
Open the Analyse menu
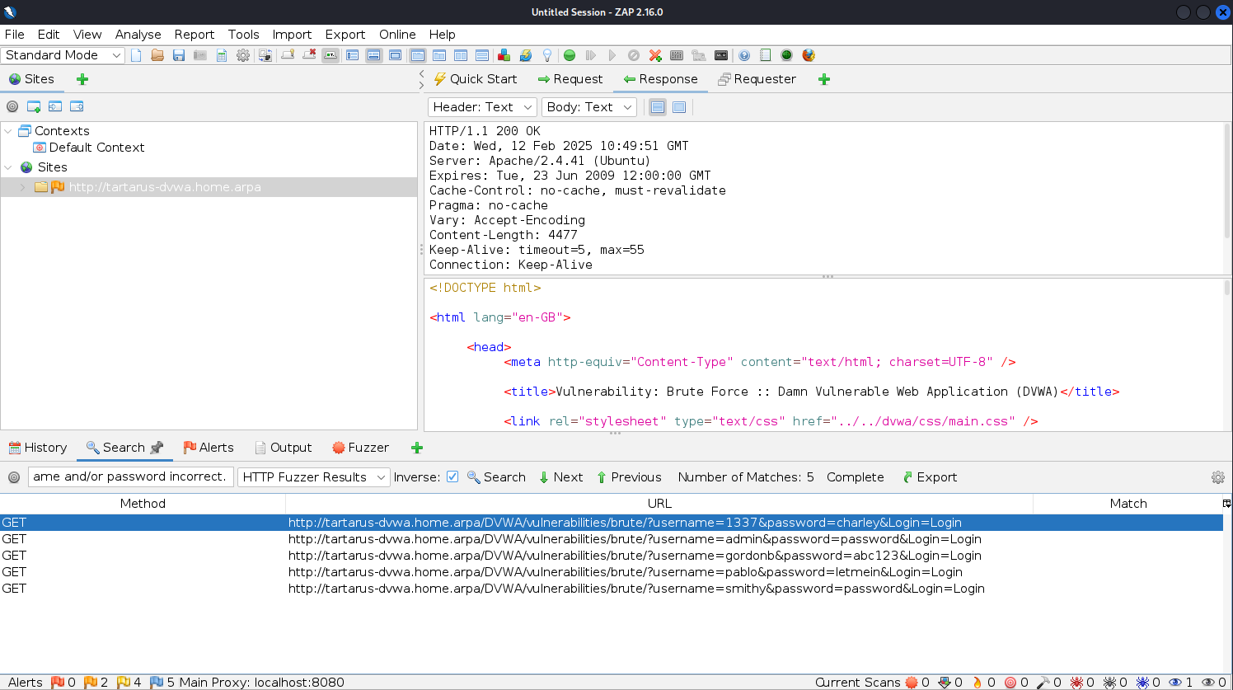tap(138, 35)
